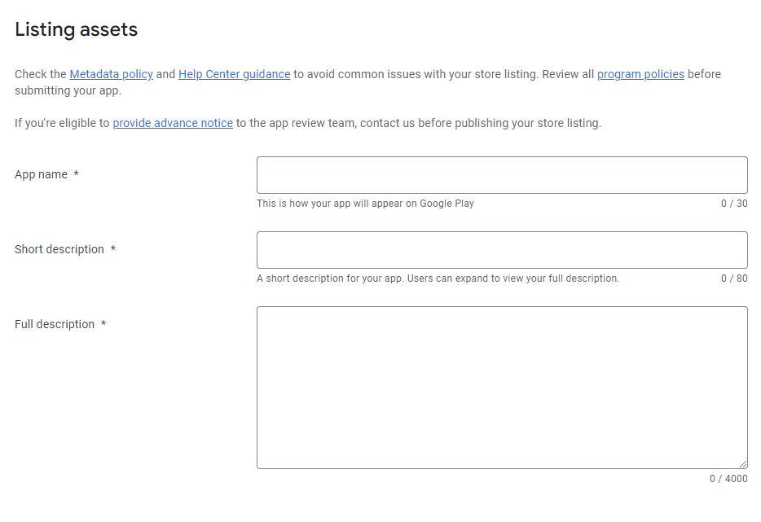This screenshot has height=522, width=761.
Task: Open the Metadata policy link
Action: coord(111,74)
